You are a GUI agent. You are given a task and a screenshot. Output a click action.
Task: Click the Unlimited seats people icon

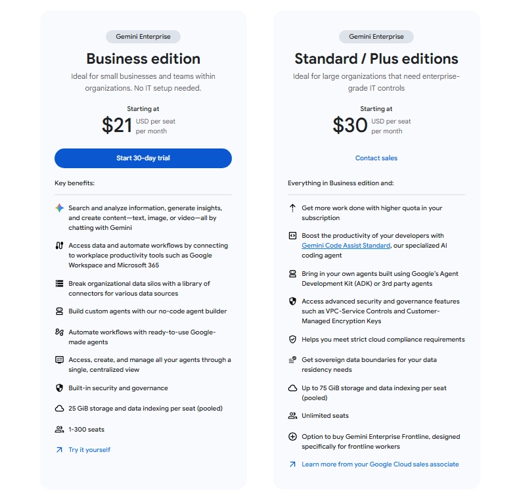(292, 416)
